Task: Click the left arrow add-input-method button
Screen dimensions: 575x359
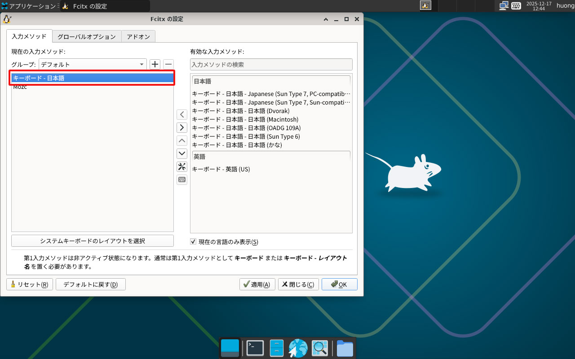Action: pyautogui.click(x=182, y=114)
